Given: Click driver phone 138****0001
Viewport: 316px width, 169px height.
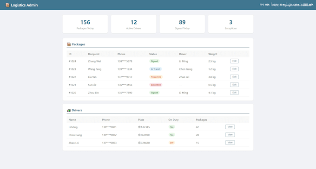Looking at the screenshot, I should [x=109, y=127].
